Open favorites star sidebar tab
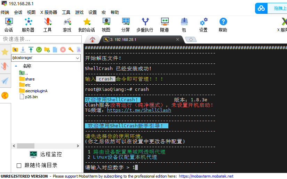The height and width of the screenshot is (179, 287). click(5, 52)
